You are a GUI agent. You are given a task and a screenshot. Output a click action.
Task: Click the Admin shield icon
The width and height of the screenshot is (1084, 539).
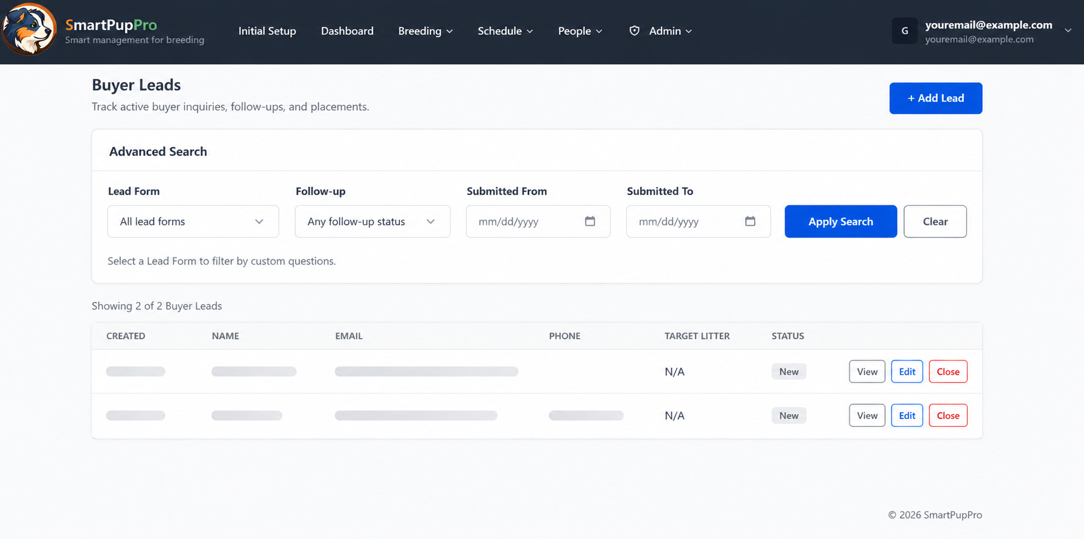coord(634,31)
